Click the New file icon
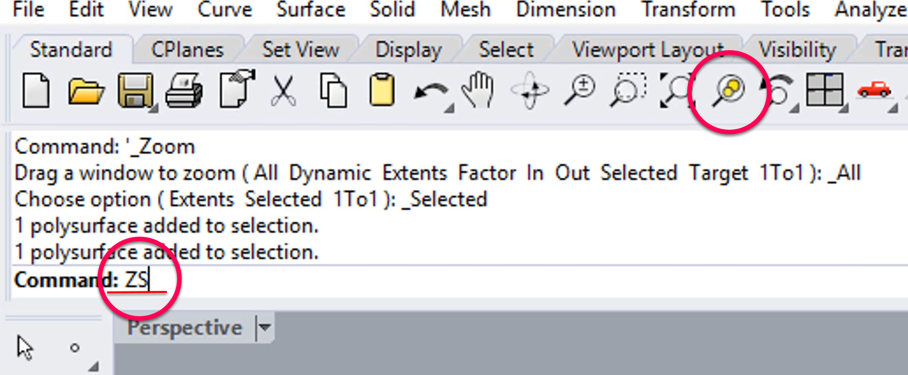908x375 pixels. coord(36,90)
